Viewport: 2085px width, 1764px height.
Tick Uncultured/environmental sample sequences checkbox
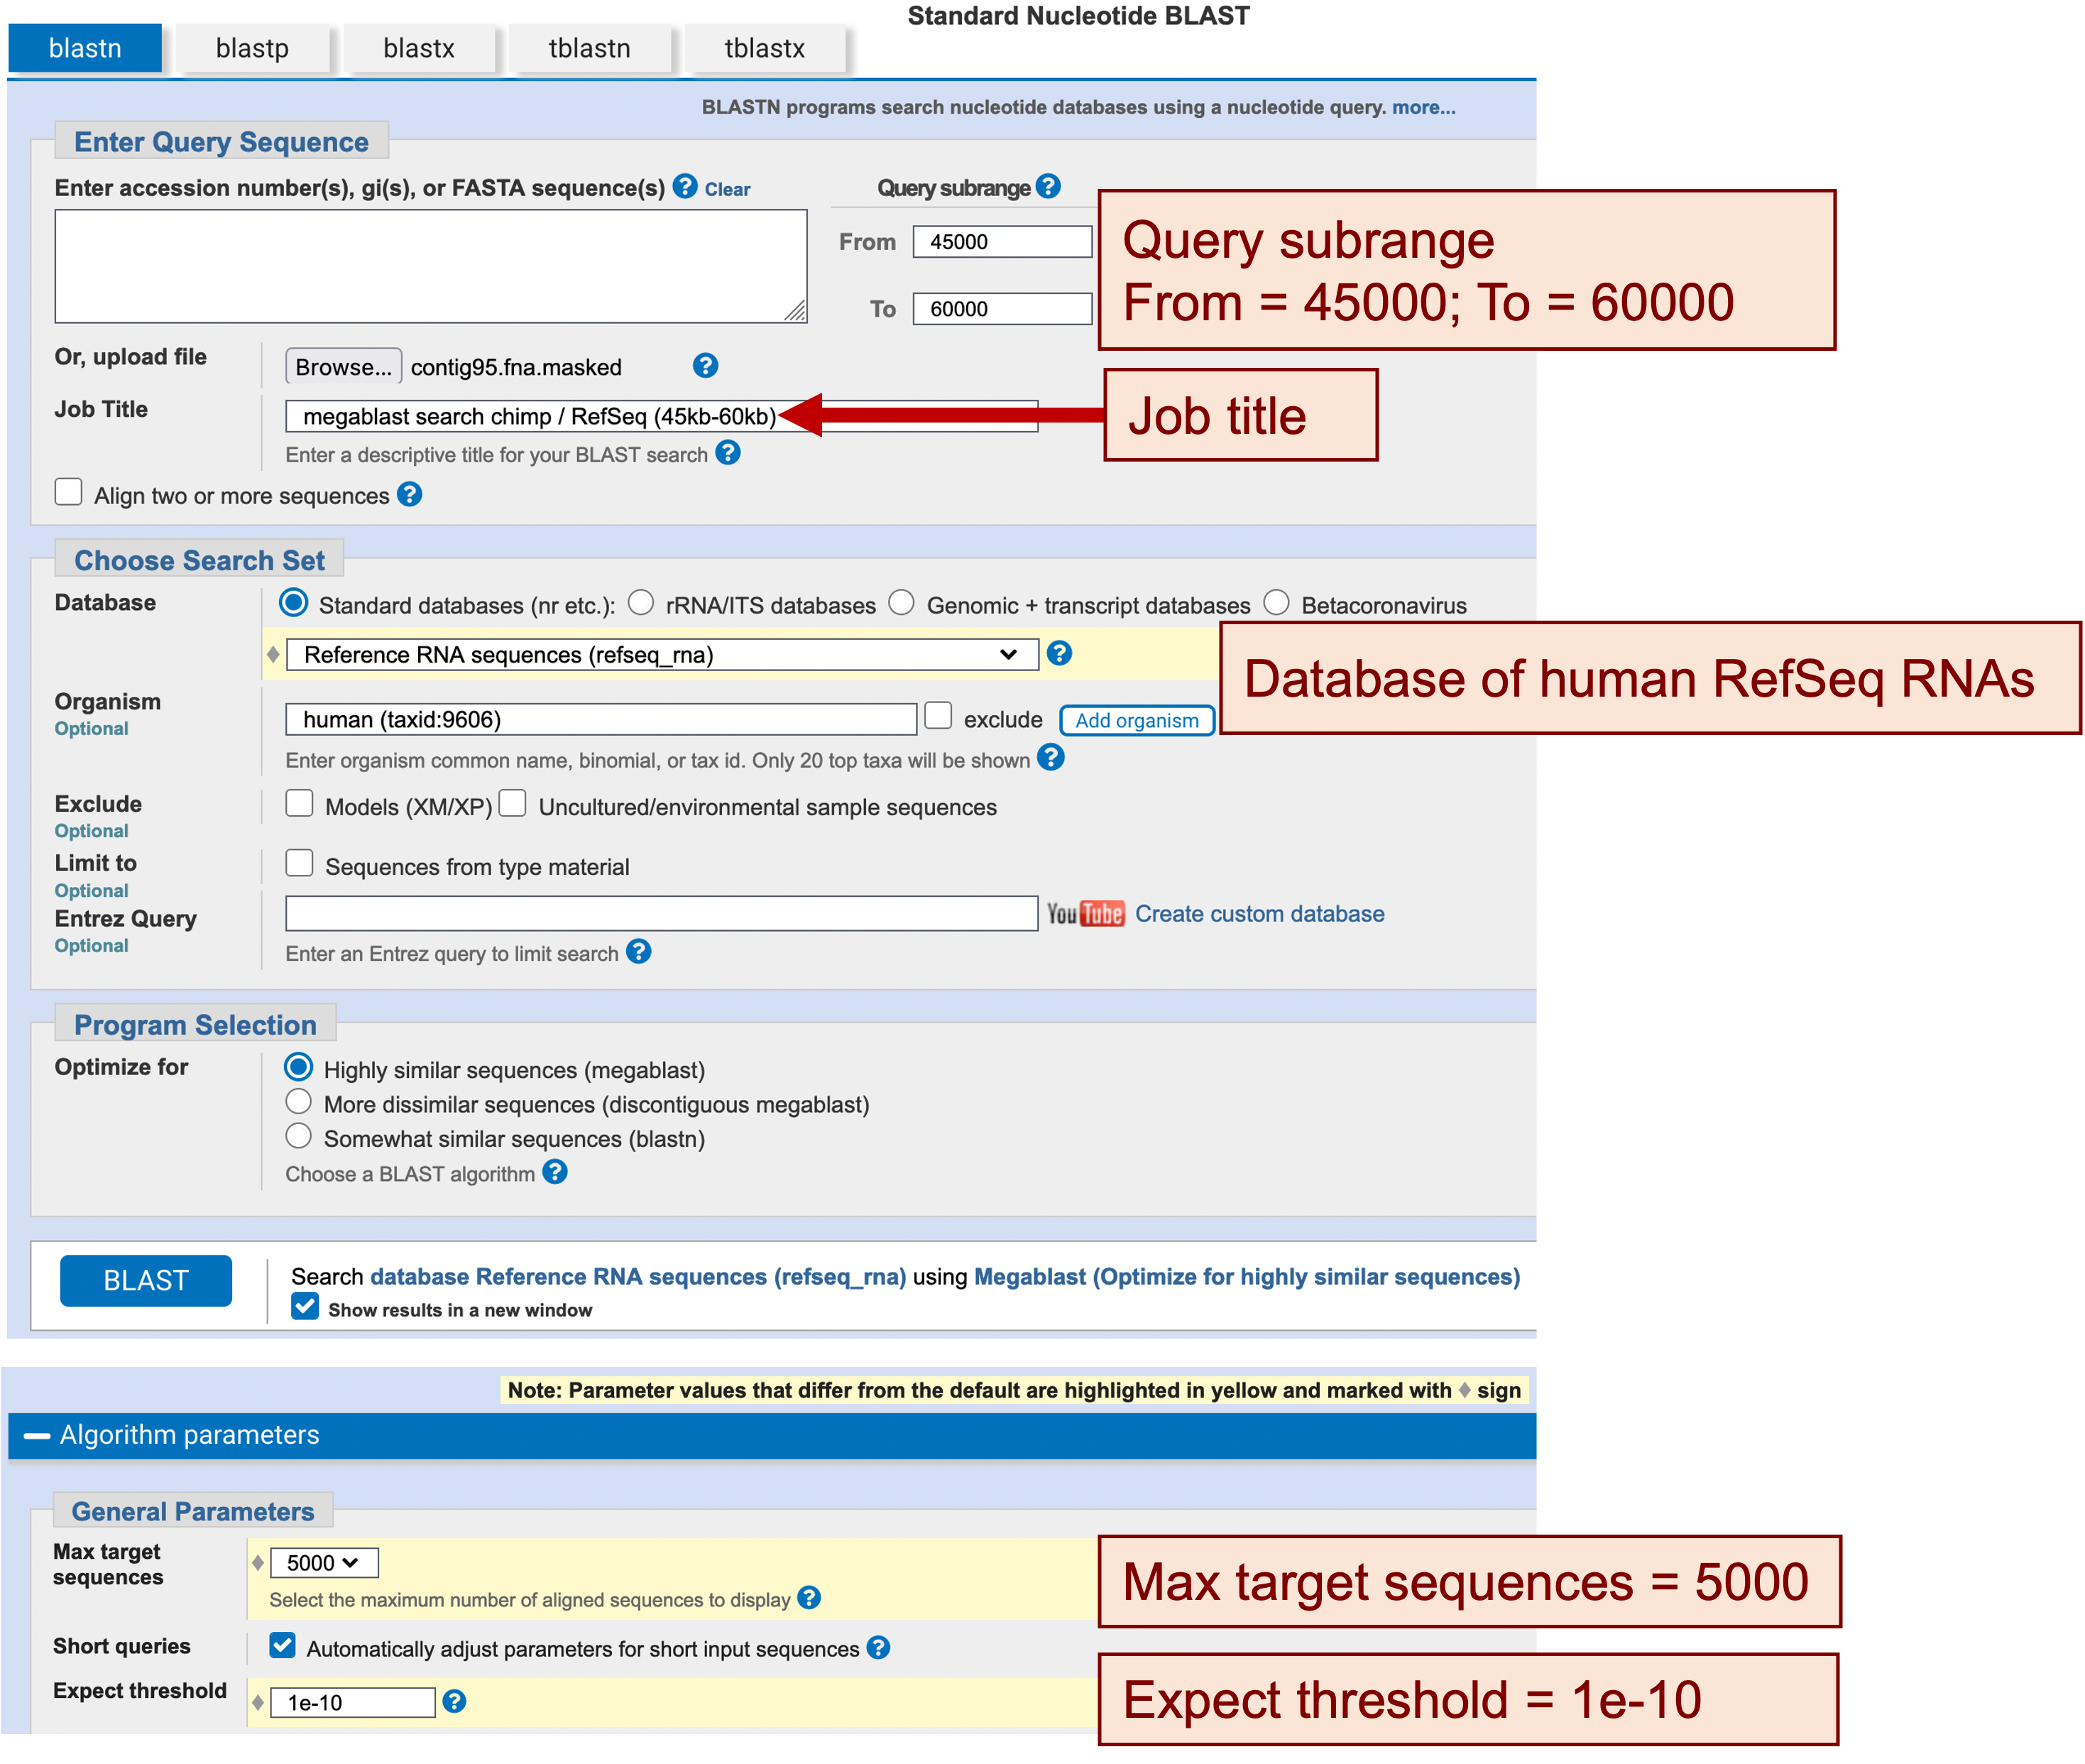(513, 803)
